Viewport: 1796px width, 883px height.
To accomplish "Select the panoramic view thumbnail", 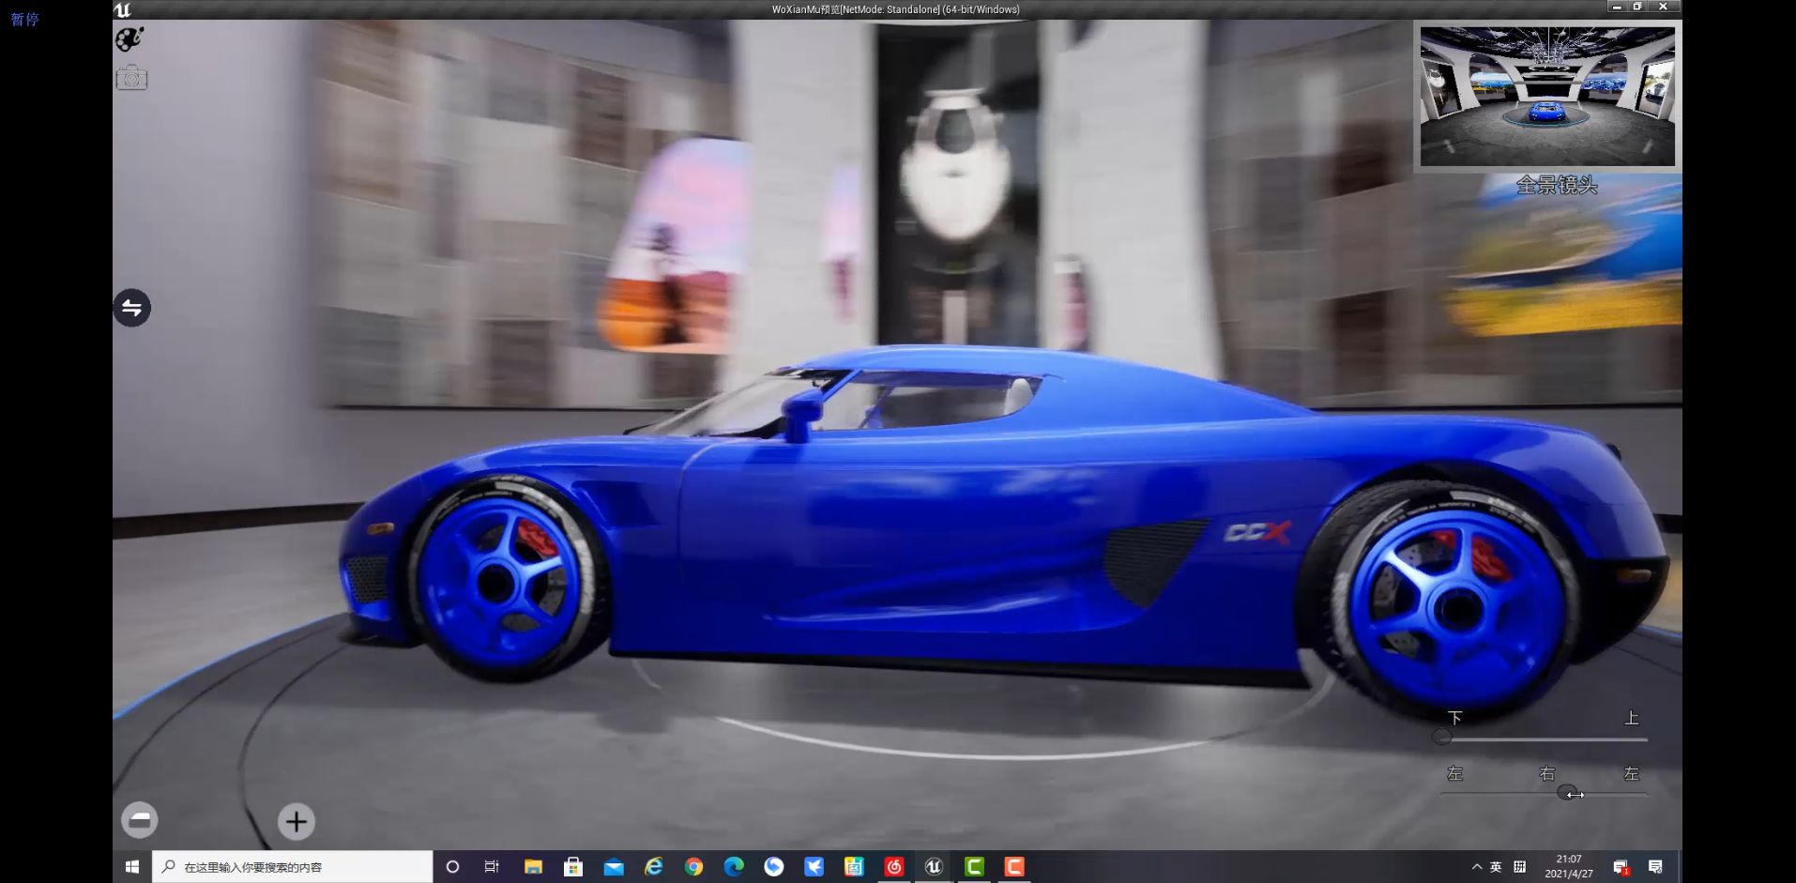I will pos(1547,96).
